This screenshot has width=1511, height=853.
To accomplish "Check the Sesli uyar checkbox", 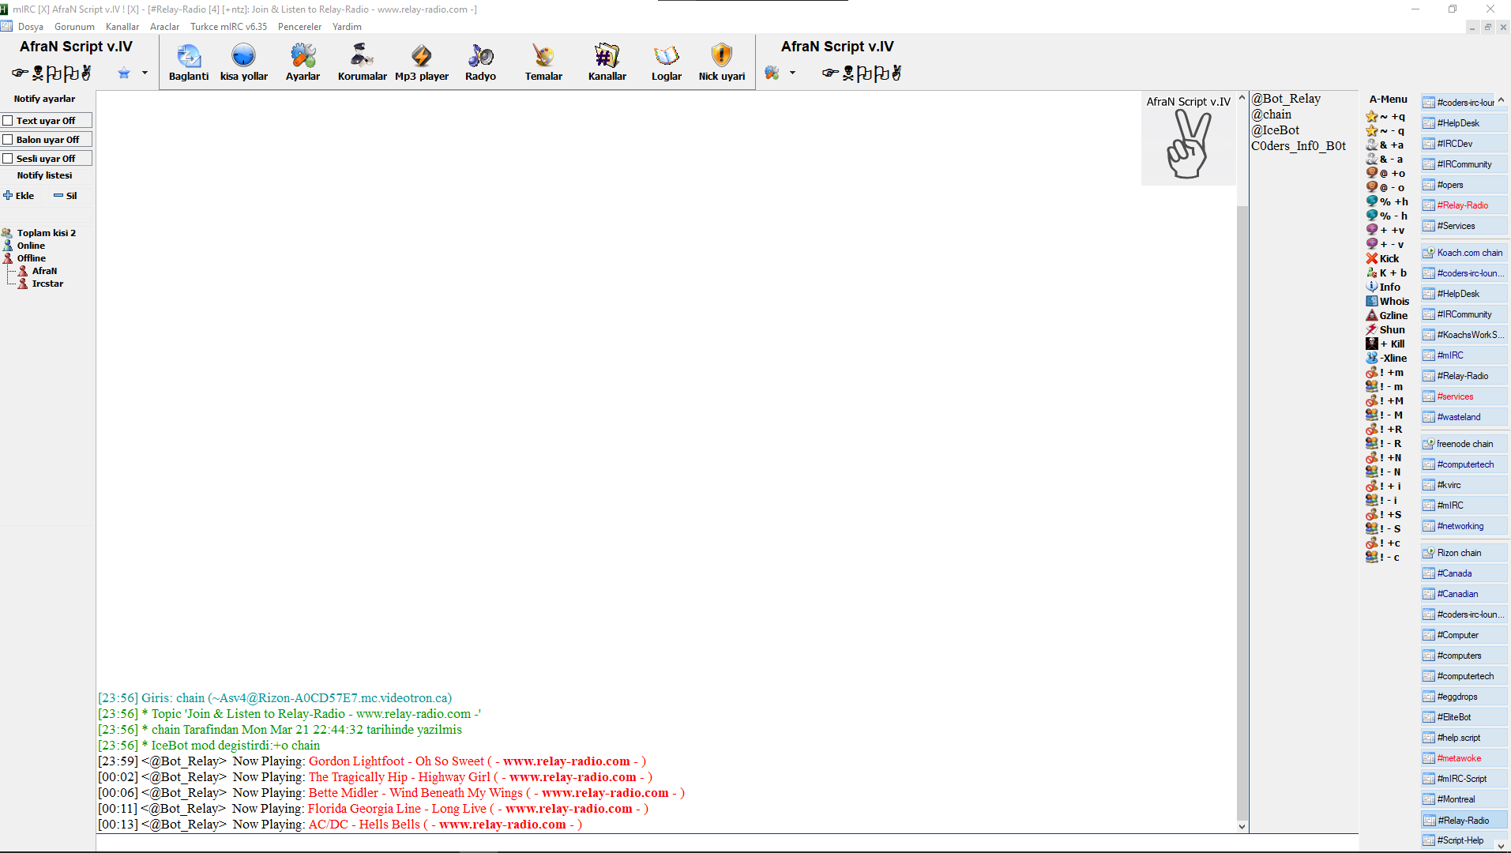I will [8, 159].
